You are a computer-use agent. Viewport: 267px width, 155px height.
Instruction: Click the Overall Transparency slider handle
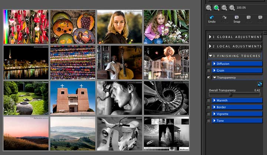click(x=231, y=94)
